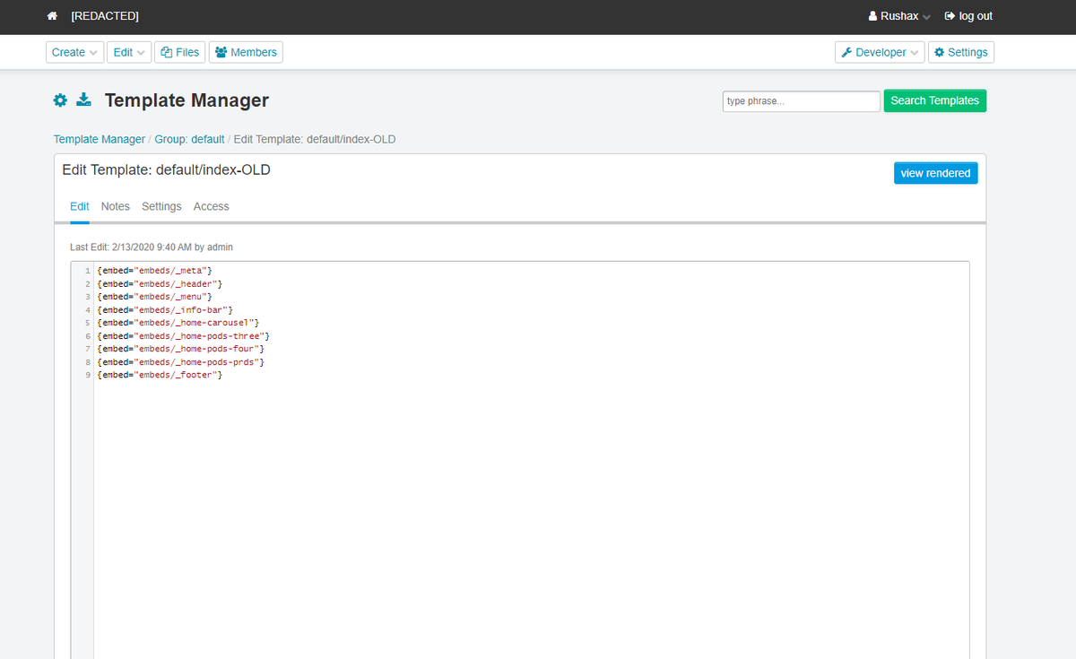
Task: Expand the Developer dropdown
Action: (x=880, y=52)
